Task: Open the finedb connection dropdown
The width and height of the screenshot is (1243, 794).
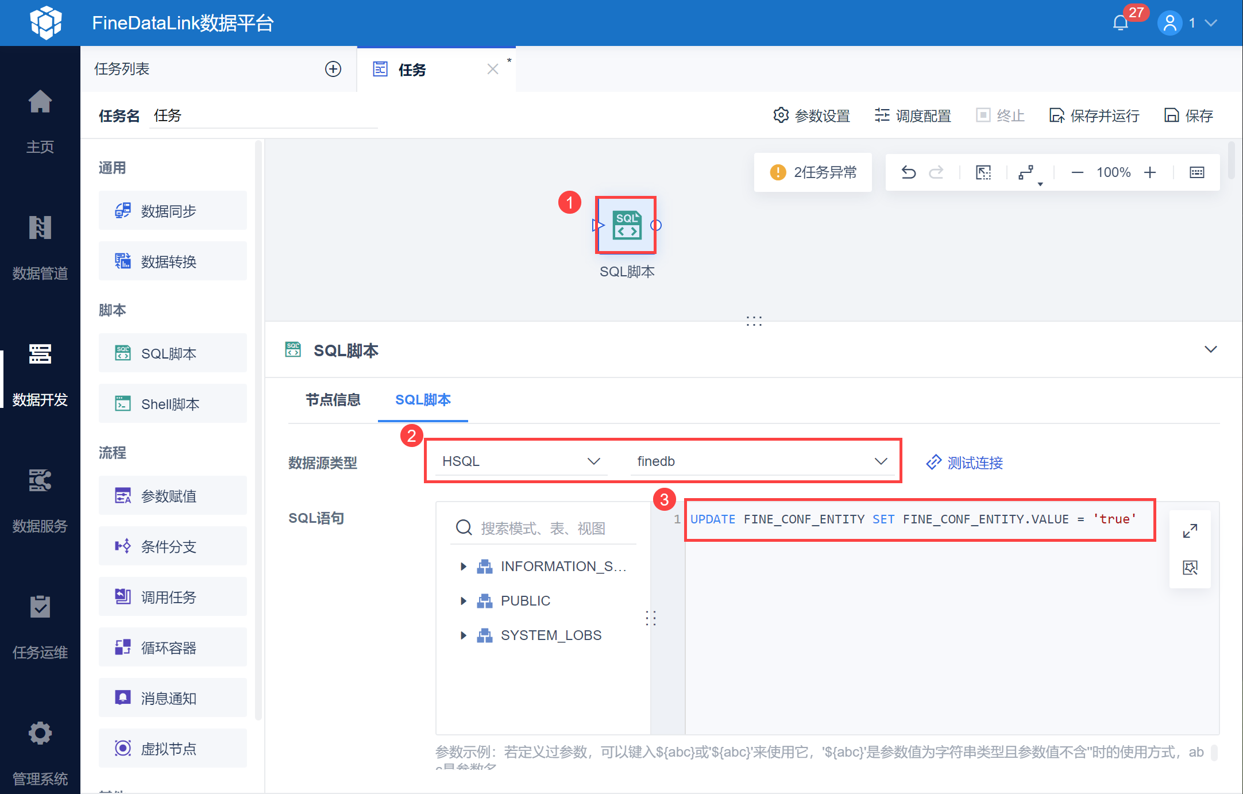Action: click(762, 461)
